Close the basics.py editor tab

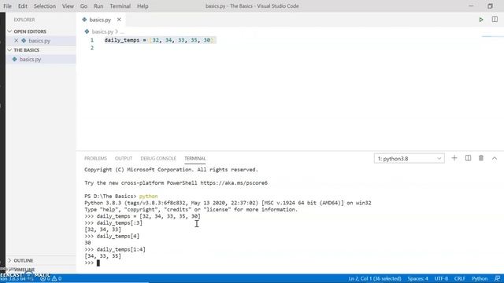pyautogui.click(x=119, y=20)
